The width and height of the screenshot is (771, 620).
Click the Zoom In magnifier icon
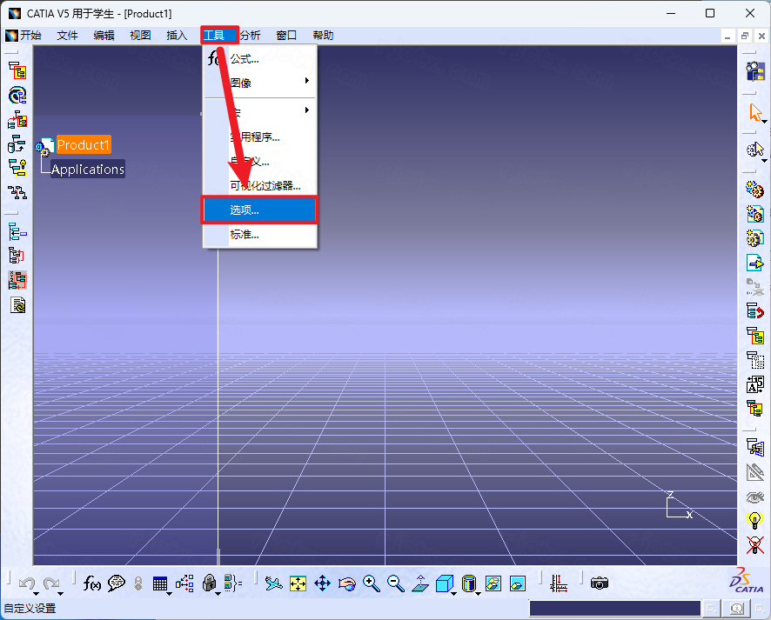pyautogui.click(x=371, y=583)
